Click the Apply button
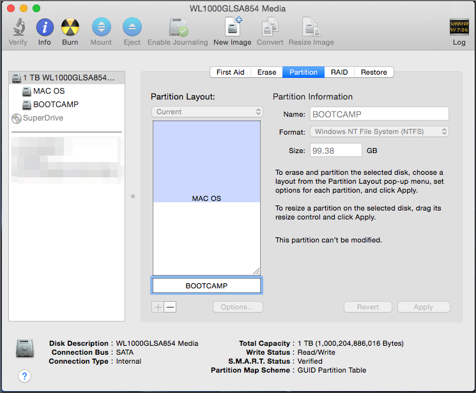The height and width of the screenshot is (393, 476). pos(423,307)
